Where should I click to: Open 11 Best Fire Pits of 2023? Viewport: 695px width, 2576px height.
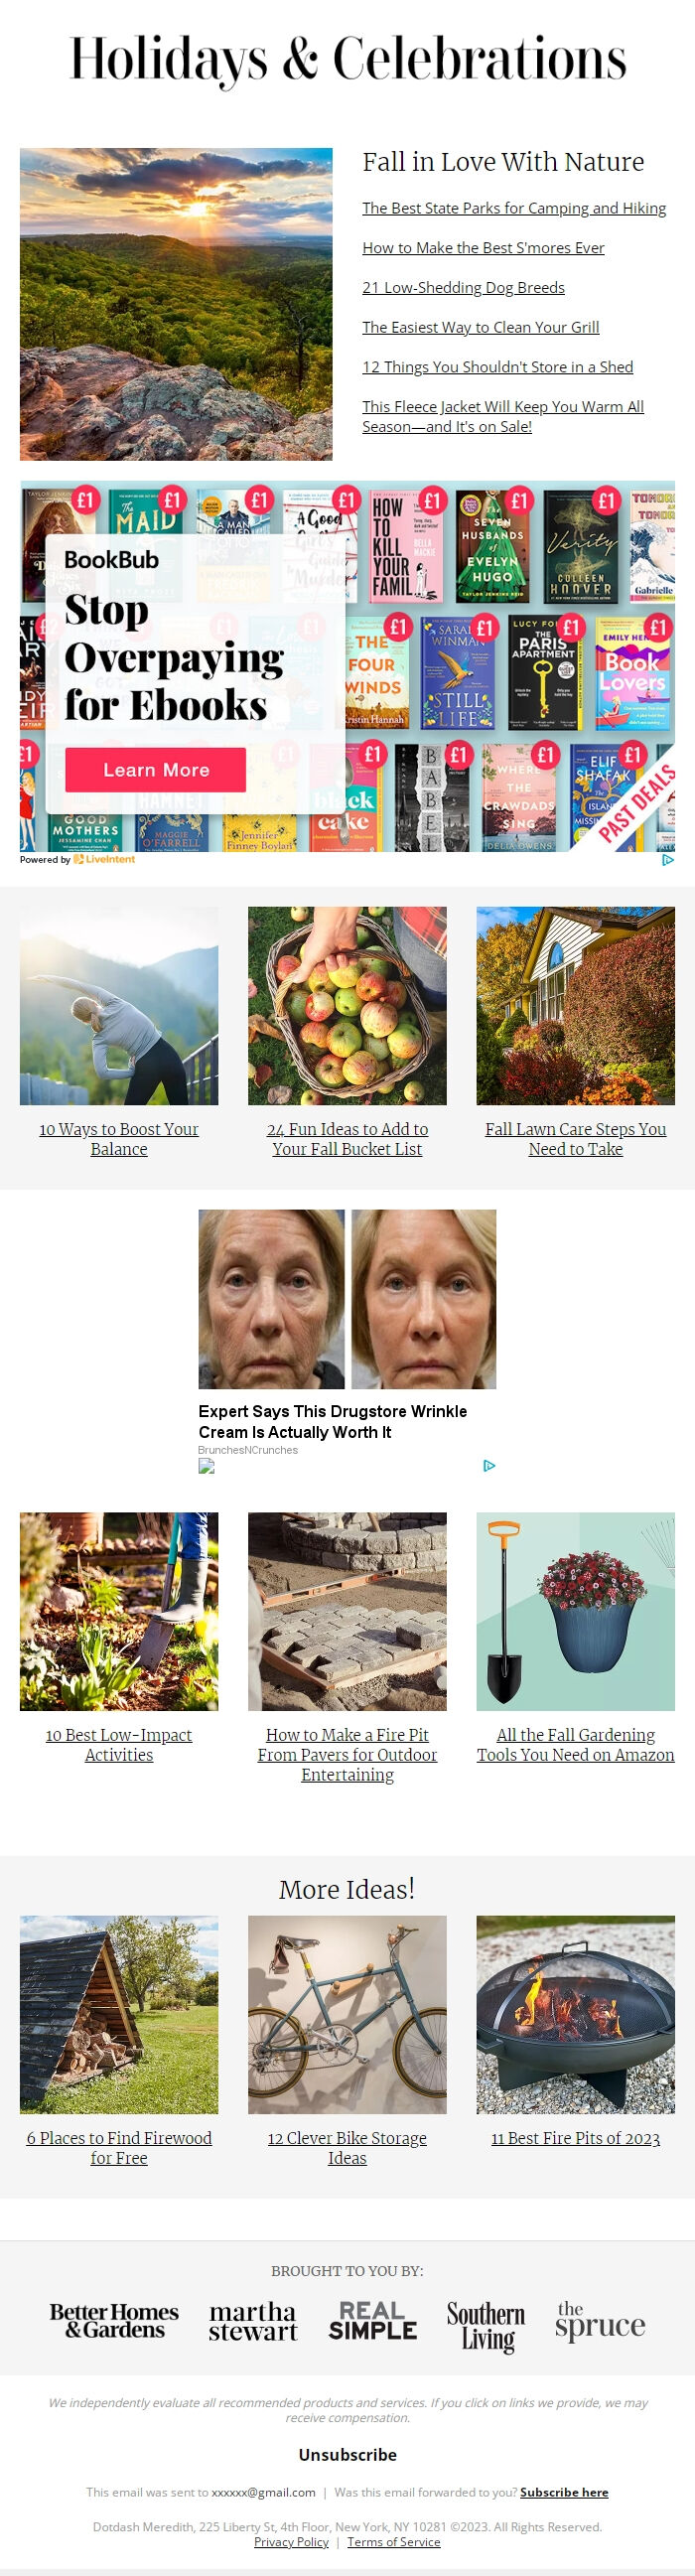[575, 2138]
